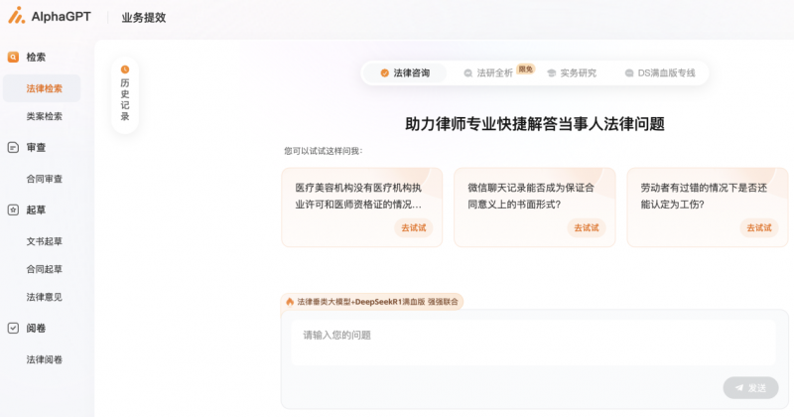794x417 pixels.
Task: Go to 合同审查 in the sidebar
Action: pyautogui.click(x=44, y=179)
